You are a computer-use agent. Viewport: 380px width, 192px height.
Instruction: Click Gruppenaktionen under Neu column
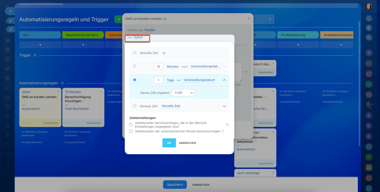tap(32, 142)
